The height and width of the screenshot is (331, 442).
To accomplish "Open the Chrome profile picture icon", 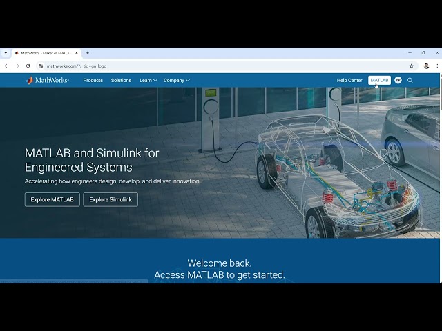I will (426, 66).
